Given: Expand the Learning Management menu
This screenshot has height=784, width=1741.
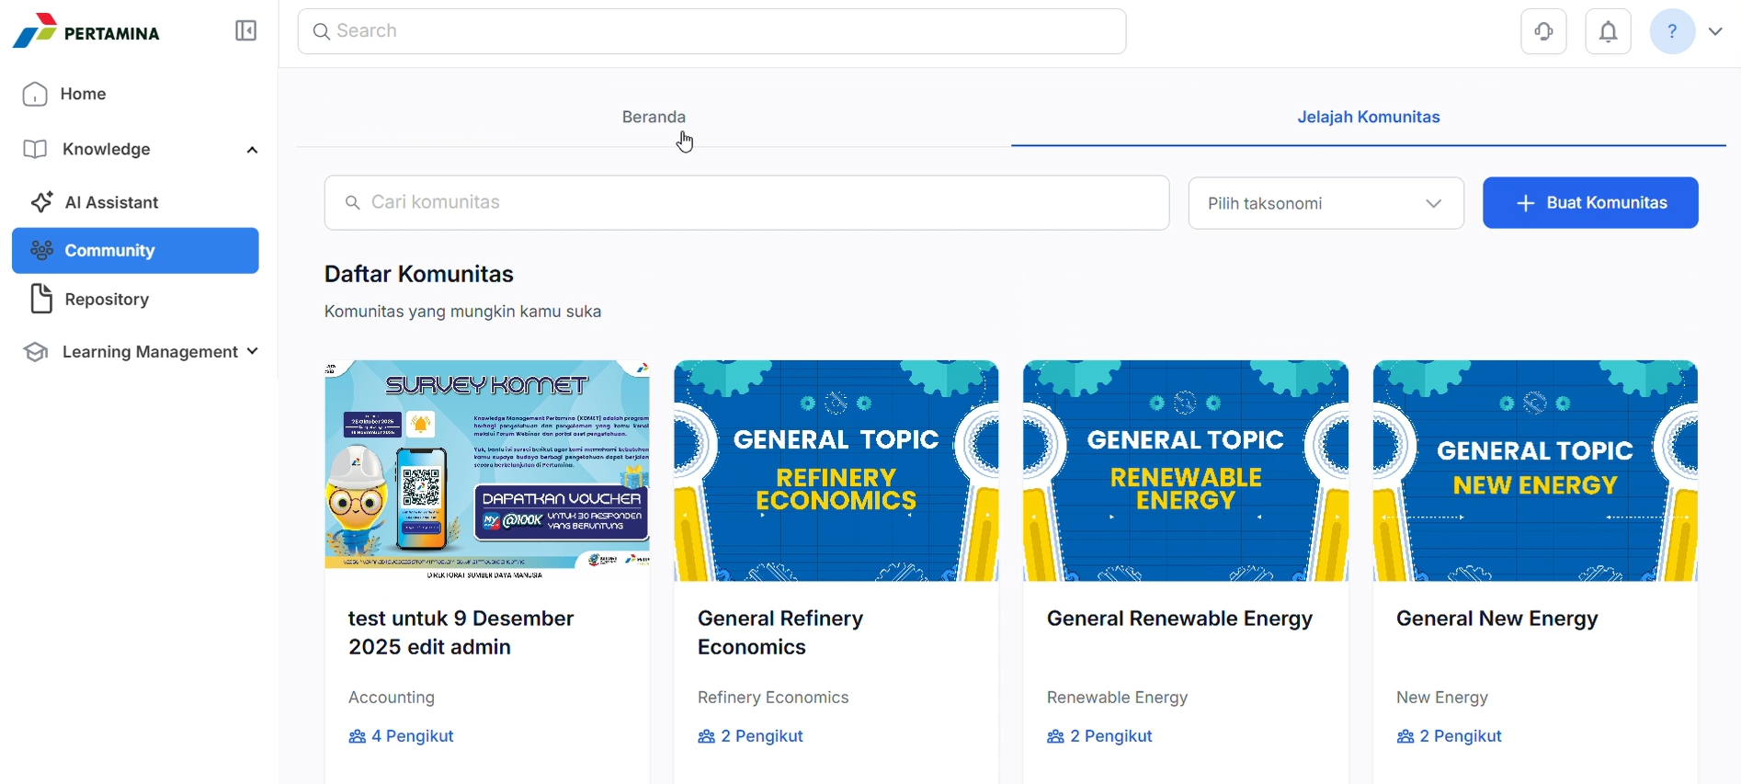Looking at the screenshot, I should 252,352.
